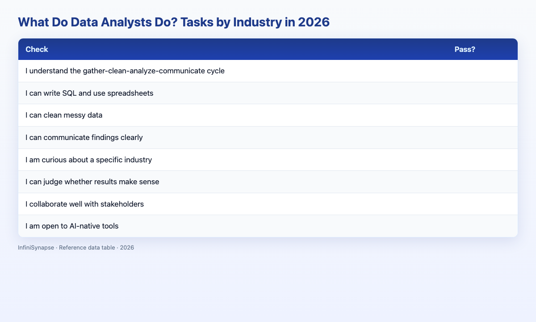Image resolution: width=536 pixels, height=322 pixels.
Task: Click the empty Pass? cell for SQL and spreadsheets row
Action: 482,93
